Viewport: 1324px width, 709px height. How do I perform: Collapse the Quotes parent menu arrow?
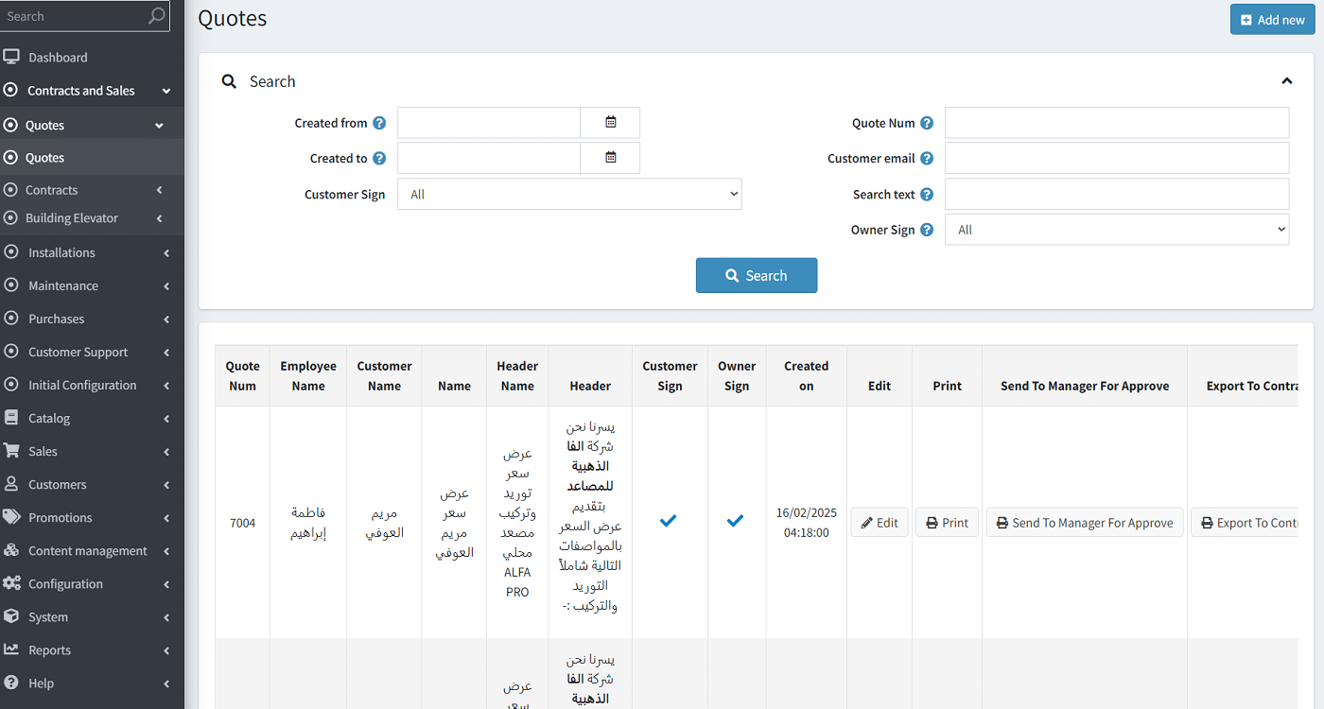159,125
